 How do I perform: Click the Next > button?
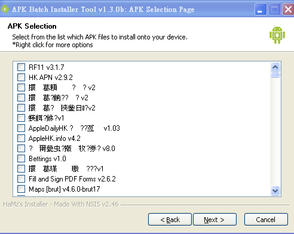coord(215,220)
